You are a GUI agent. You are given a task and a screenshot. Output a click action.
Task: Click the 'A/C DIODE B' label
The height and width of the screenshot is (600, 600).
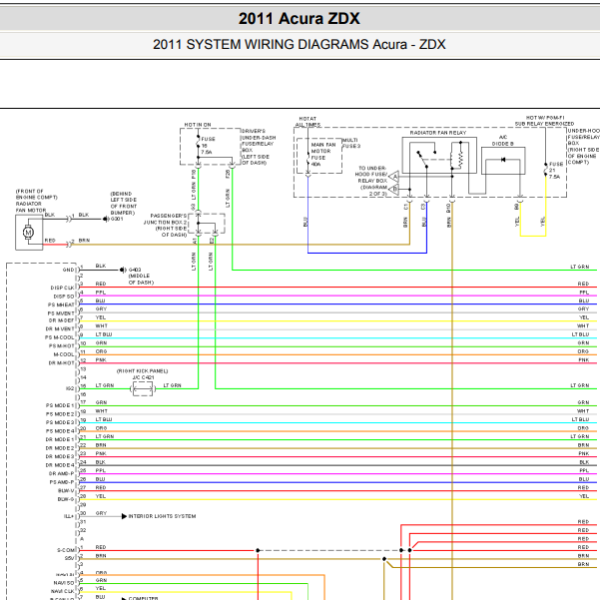click(503, 141)
